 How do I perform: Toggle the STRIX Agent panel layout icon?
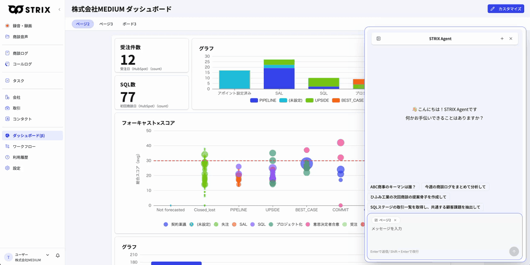(379, 39)
